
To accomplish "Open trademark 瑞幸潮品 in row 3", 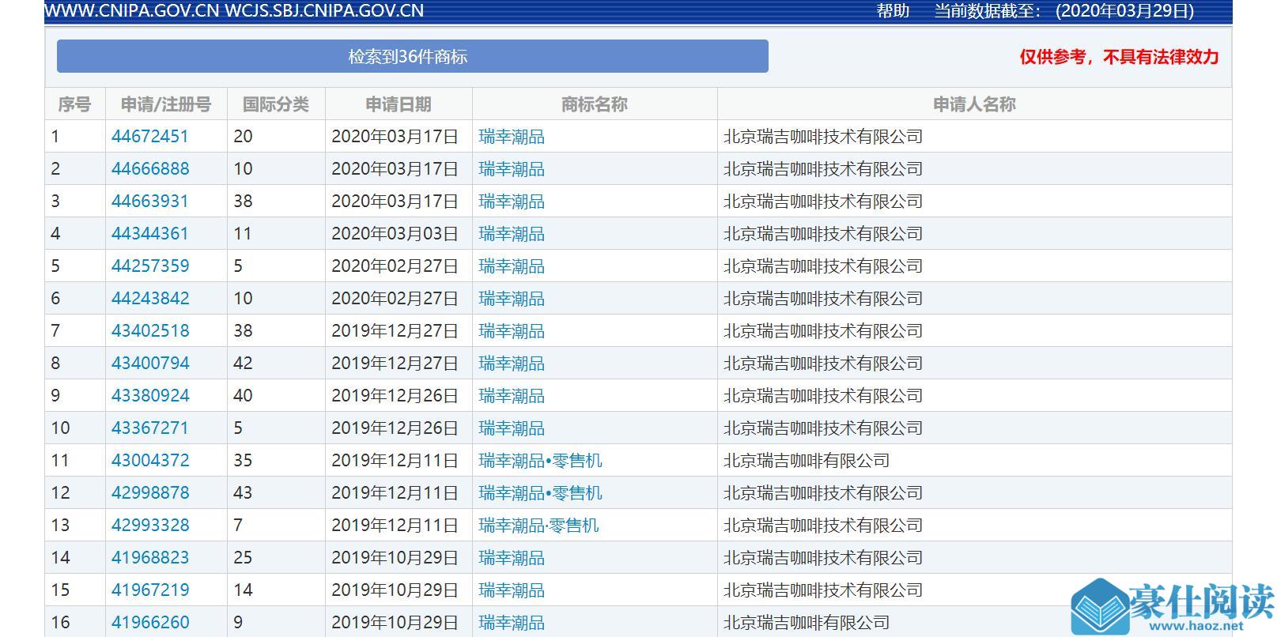I will click(512, 202).
